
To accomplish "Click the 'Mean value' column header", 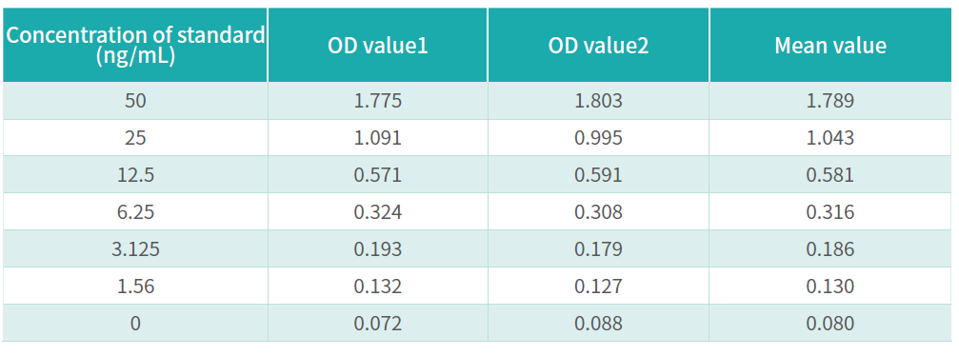I will (x=830, y=46).
